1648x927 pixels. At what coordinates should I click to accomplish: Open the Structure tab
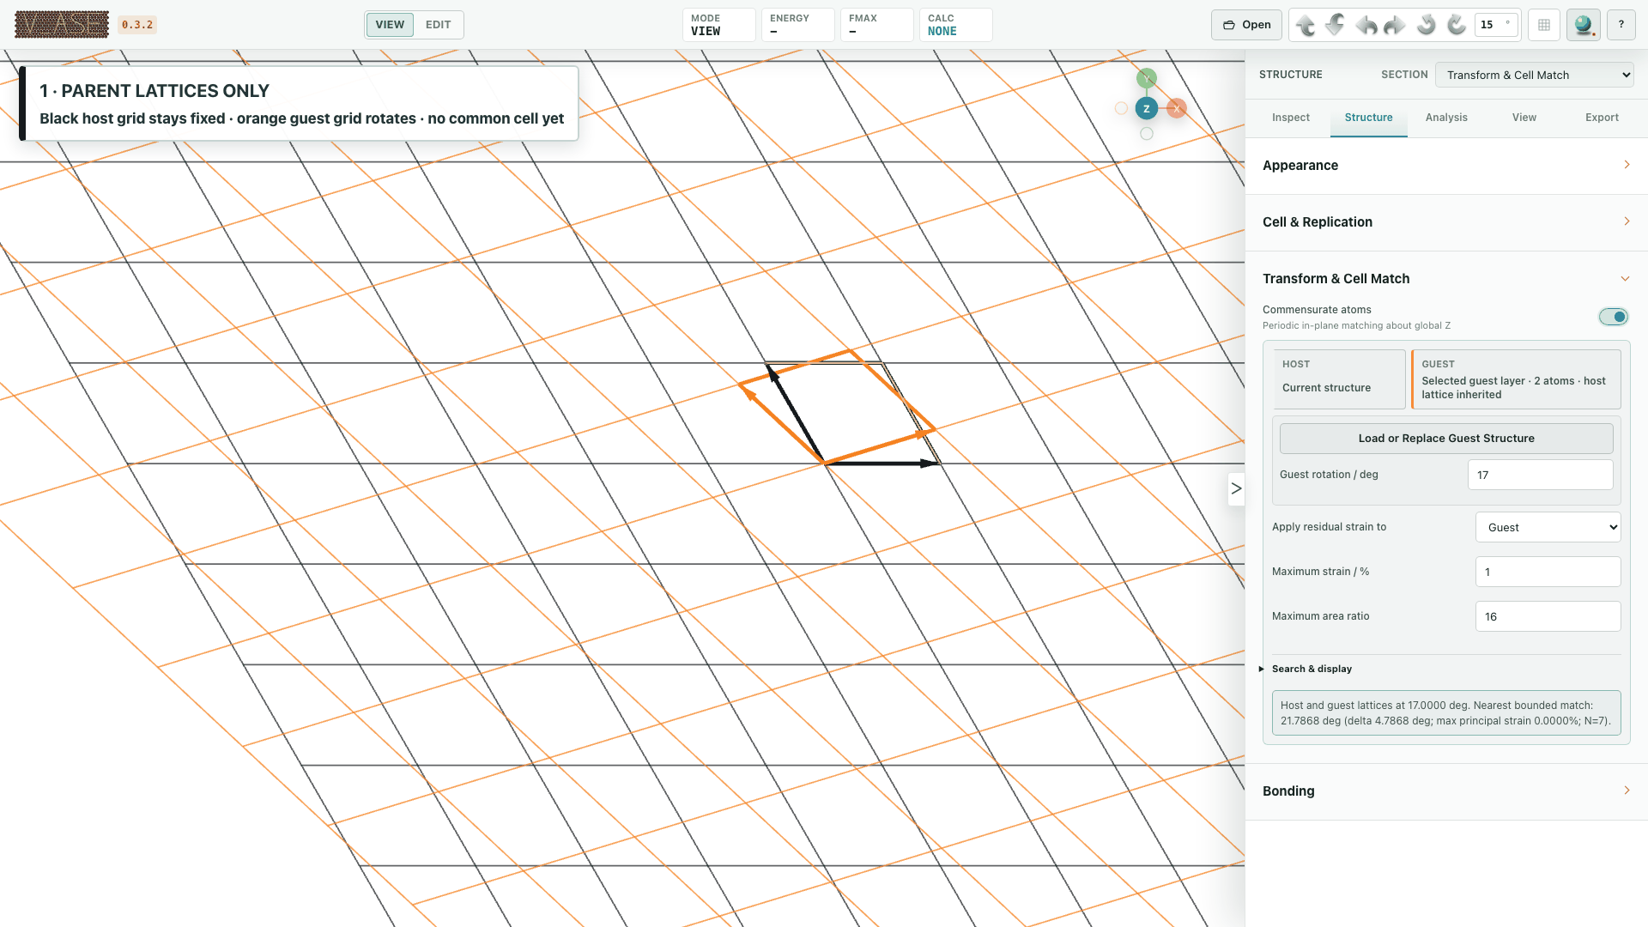click(1369, 118)
